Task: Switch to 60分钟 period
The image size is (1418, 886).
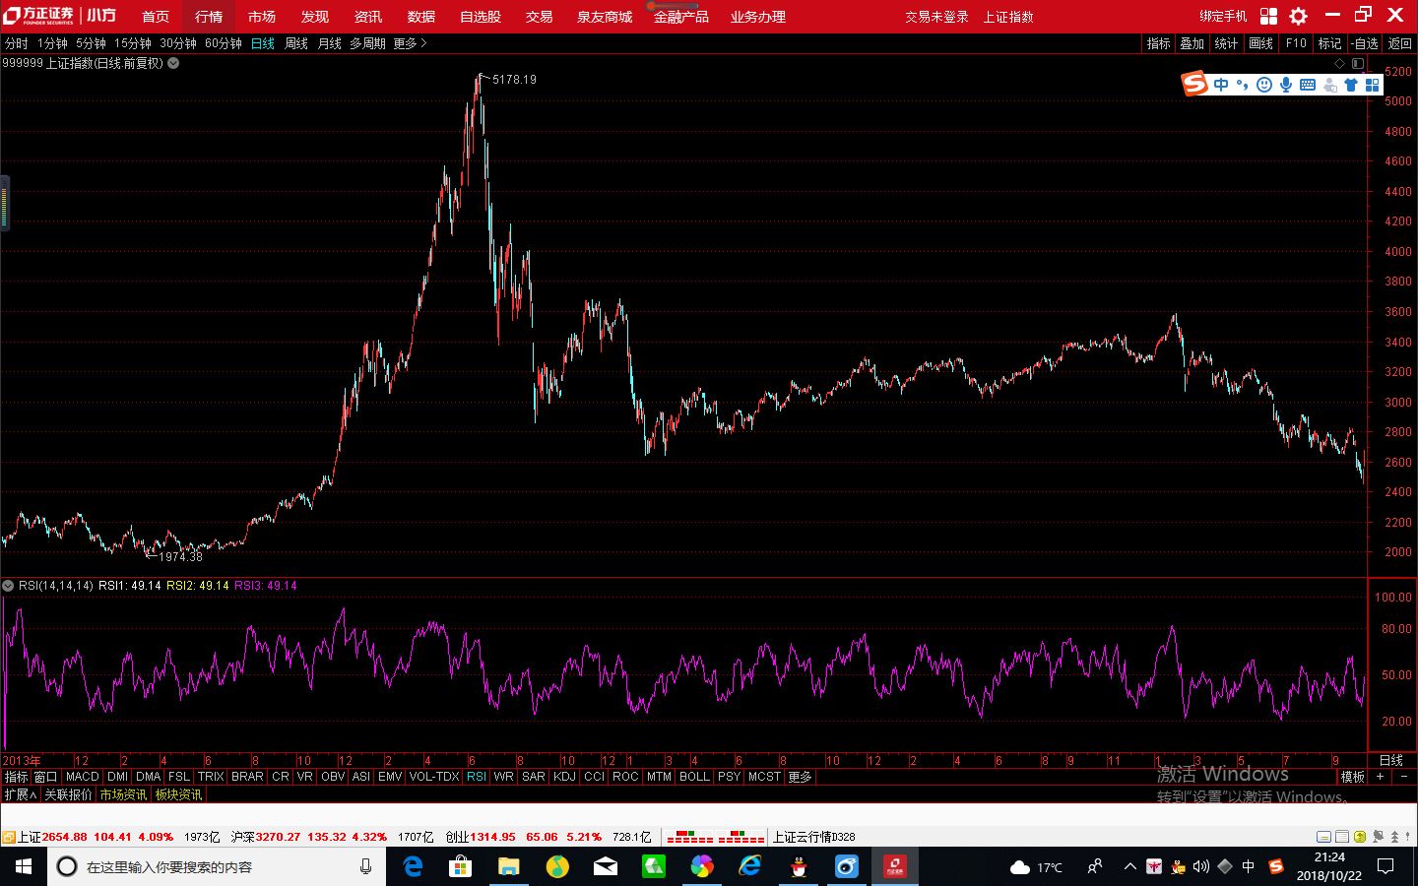Action: coord(224,43)
